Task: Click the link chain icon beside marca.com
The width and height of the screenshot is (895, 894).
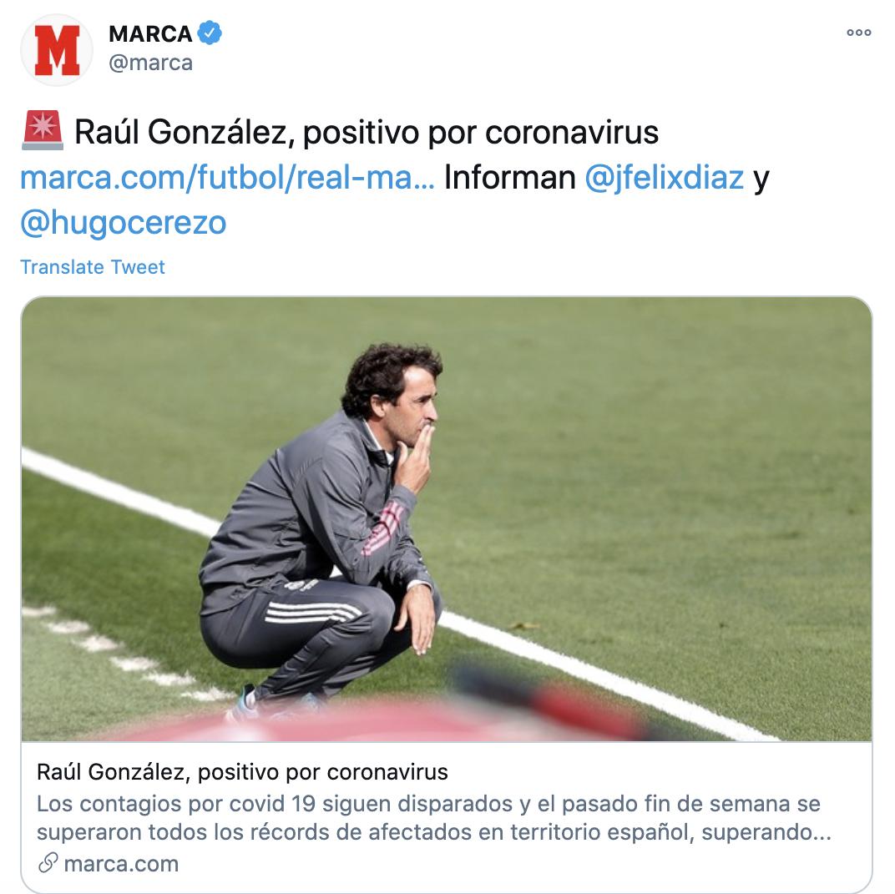Action: 48,863
